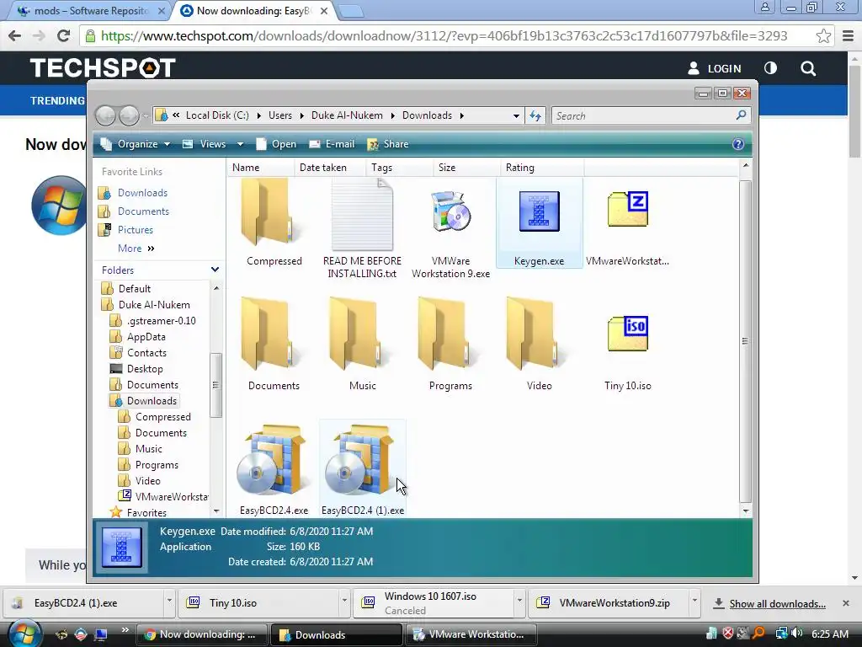This screenshot has height=647, width=862.
Task: Click LOGIN on TechSpot header
Action: [714, 68]
